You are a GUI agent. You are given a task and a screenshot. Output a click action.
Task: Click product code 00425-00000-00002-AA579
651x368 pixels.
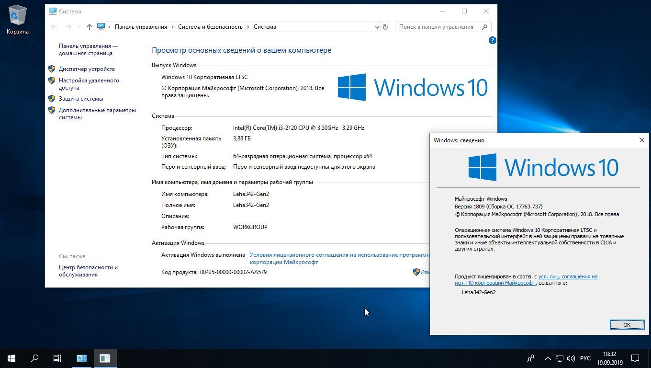pos(233,272)
